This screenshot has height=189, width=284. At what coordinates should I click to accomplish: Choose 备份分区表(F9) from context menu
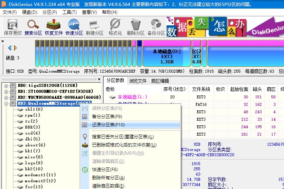(x=130, y=117)
